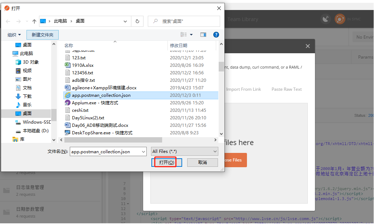Open the All Files type filter dropdown

click(x=185, y=151)
